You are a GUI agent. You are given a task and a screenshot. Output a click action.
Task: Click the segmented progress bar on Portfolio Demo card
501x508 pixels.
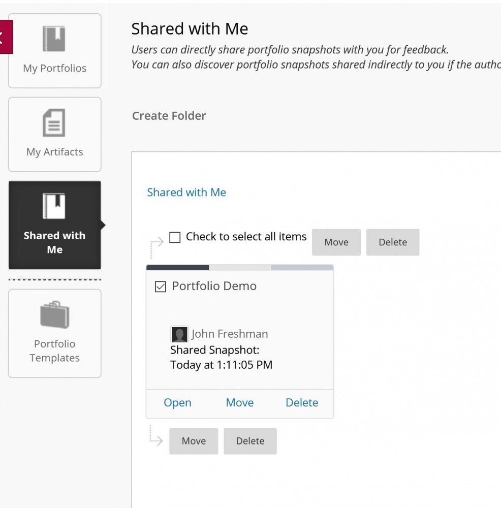point(239,266)
